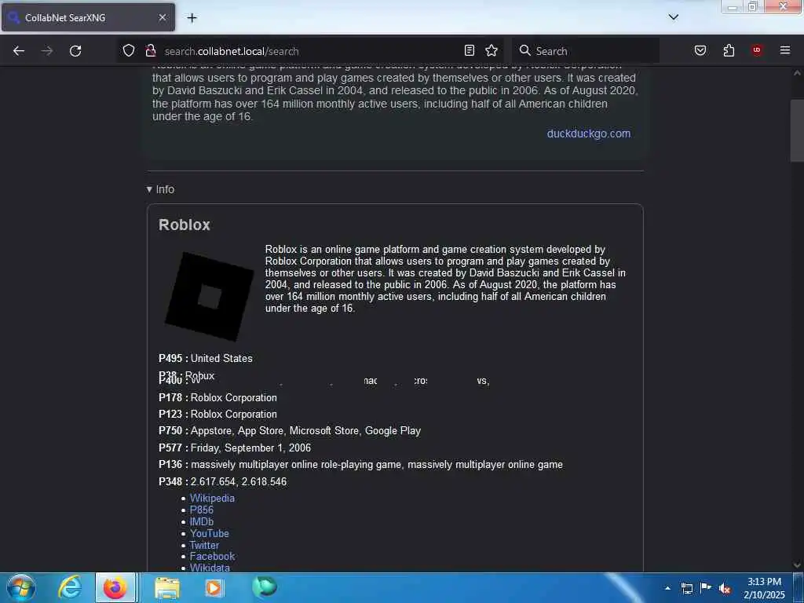Open the Firefox application menu
Screen dimensions: 804x603
tap(785, 50)
